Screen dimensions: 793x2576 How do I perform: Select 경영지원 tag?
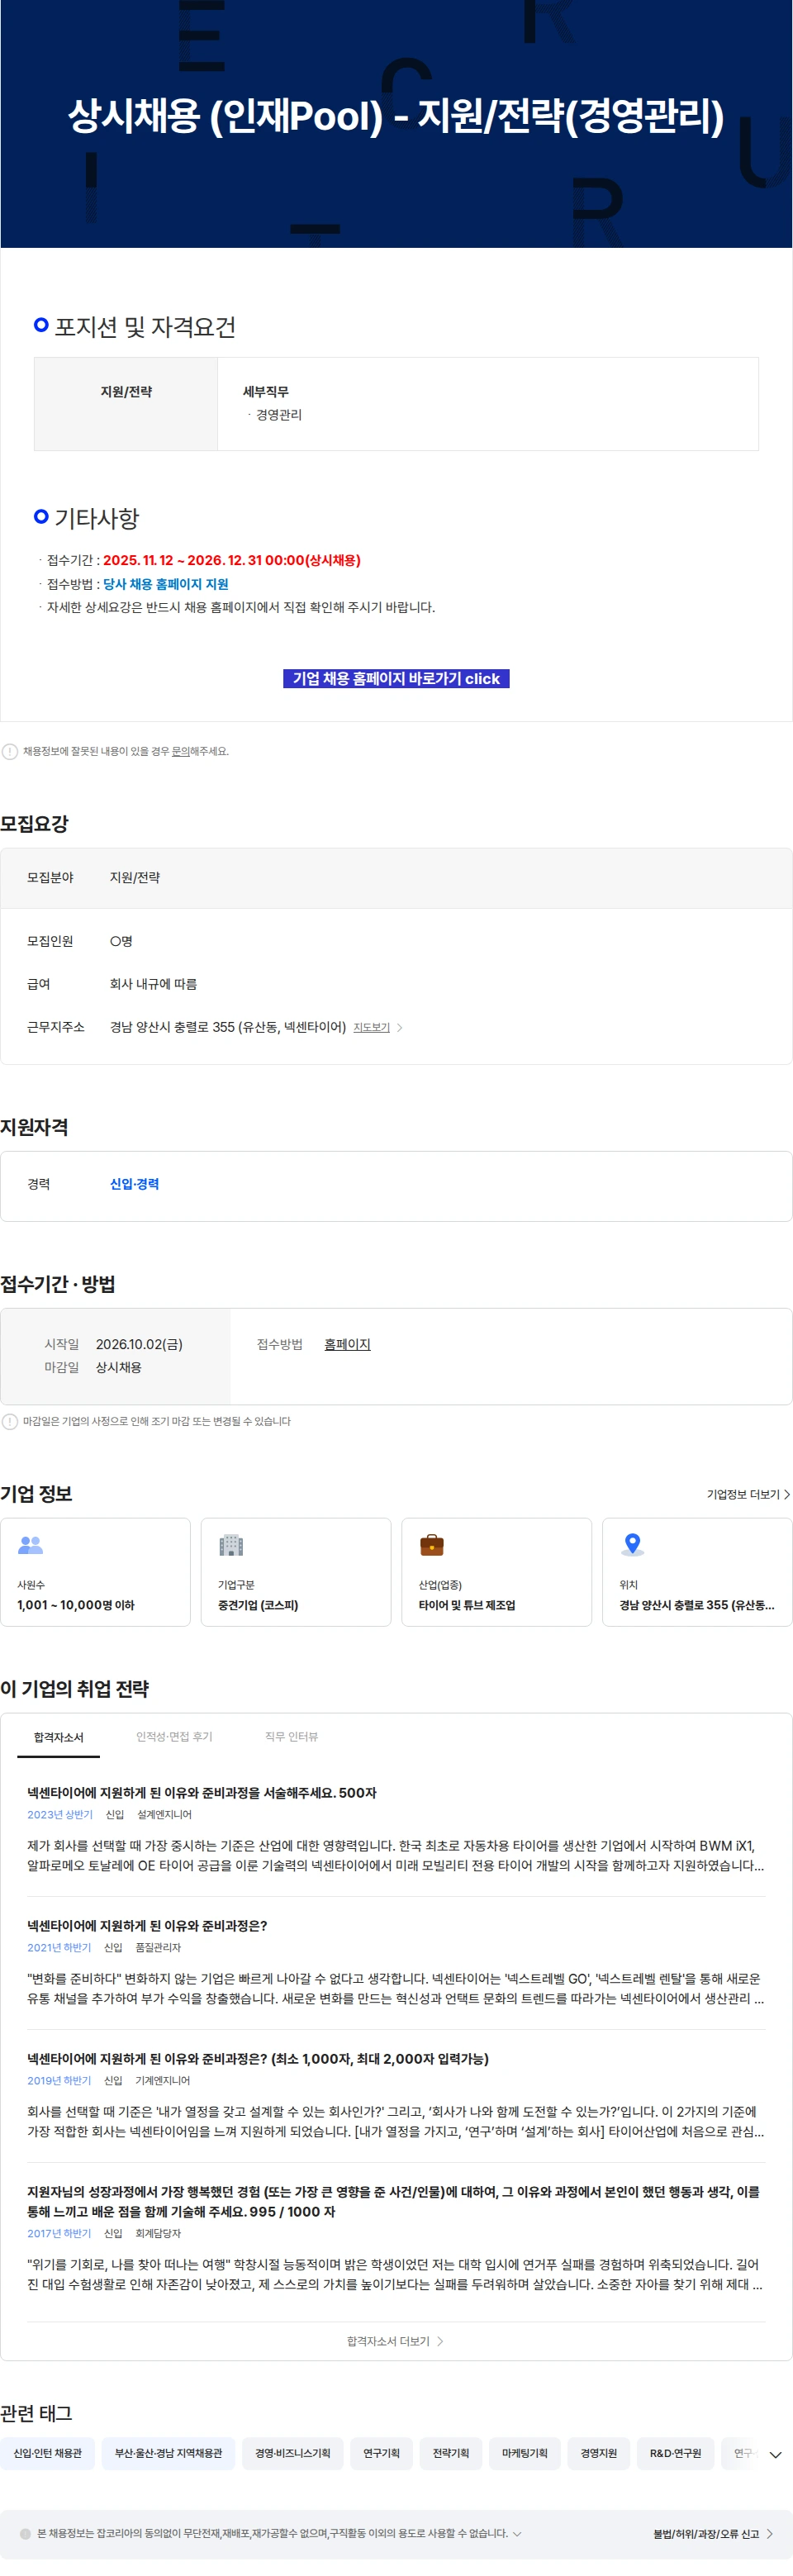point(599,2453)
